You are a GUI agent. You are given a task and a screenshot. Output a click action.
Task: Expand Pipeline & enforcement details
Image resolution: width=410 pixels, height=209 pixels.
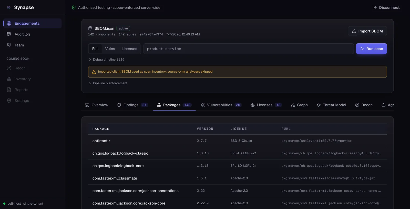[x=108, y=83]
